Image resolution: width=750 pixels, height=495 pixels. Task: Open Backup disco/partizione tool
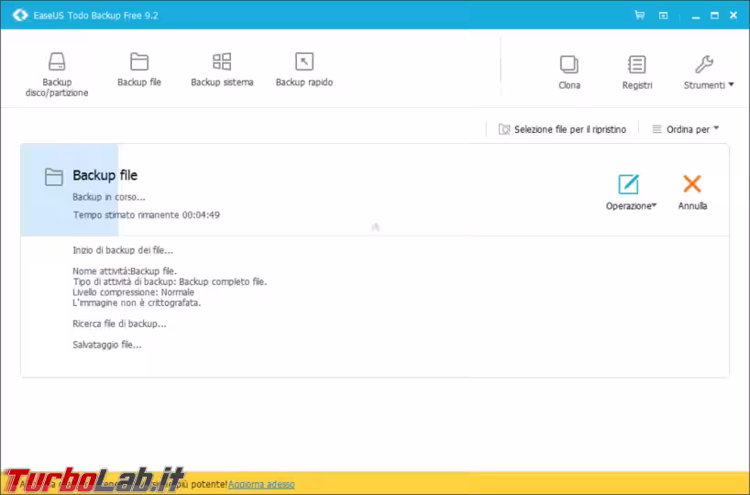57,74
